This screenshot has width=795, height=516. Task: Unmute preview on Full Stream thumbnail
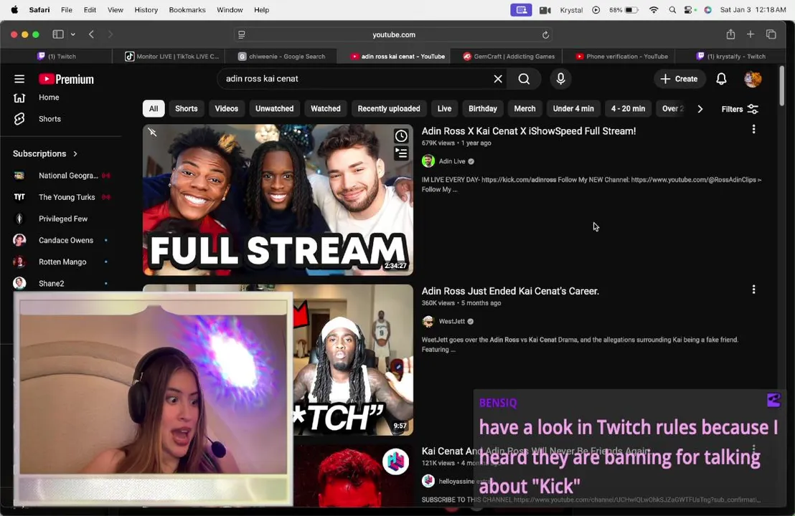153,133
